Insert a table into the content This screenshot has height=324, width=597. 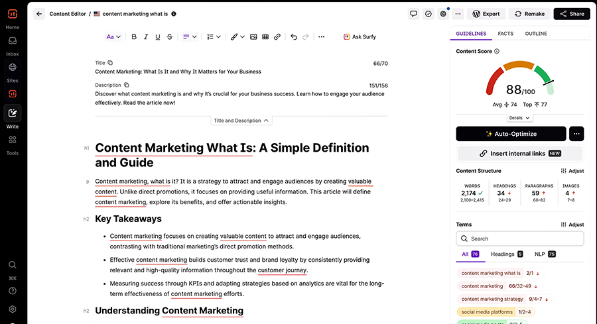(x=265, y=37)
